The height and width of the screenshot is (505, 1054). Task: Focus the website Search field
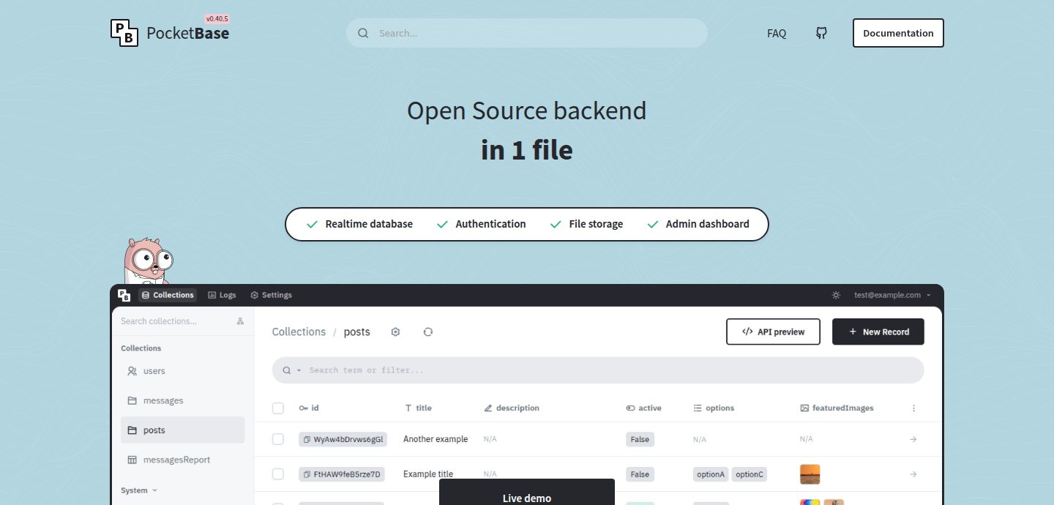click(527, 33)
